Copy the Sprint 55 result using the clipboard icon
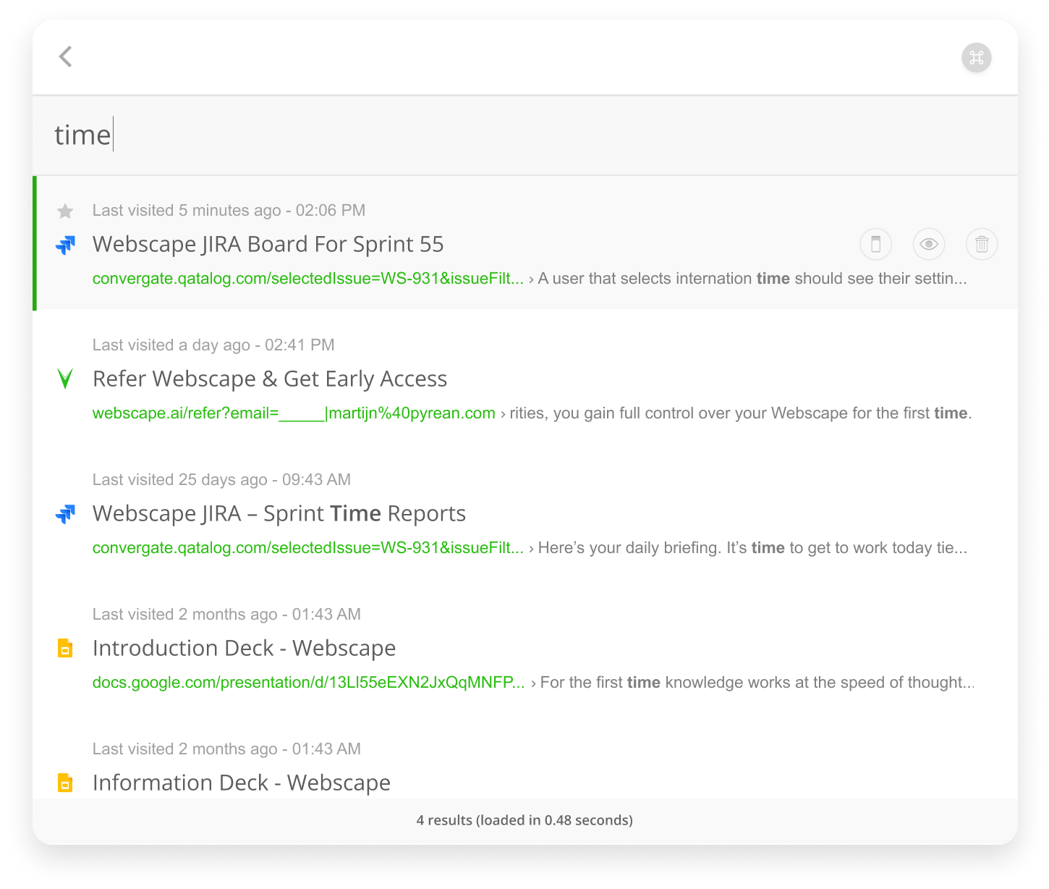This screenshot has width=1049, height=889. click(875, 245)
